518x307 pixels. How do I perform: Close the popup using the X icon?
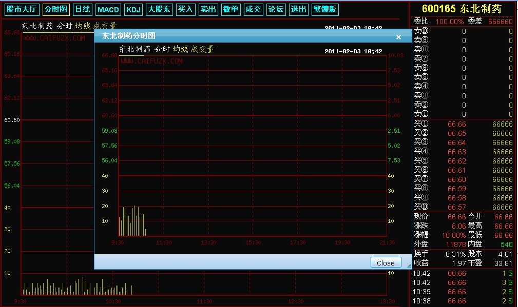pyautogui.click(x=398, y=37)
